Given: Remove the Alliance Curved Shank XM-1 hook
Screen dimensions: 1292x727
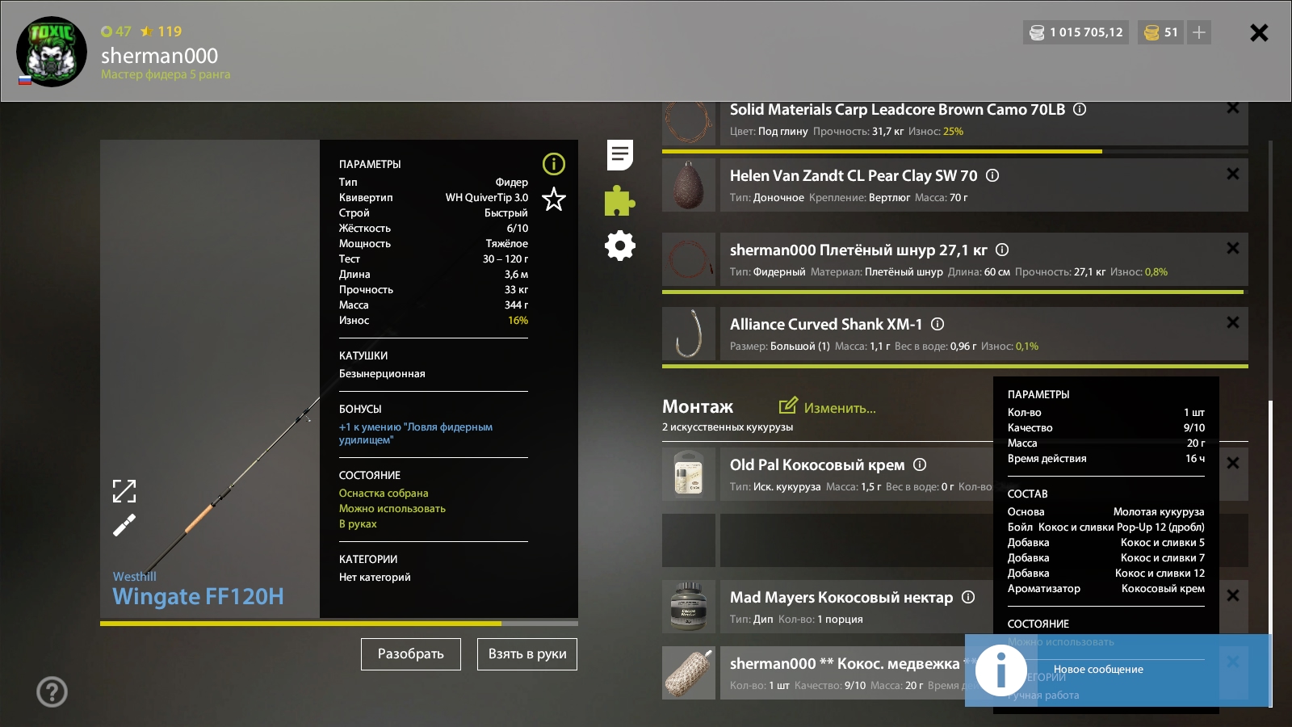Looking at the screenshot, I should click(x=1232, y=322).
